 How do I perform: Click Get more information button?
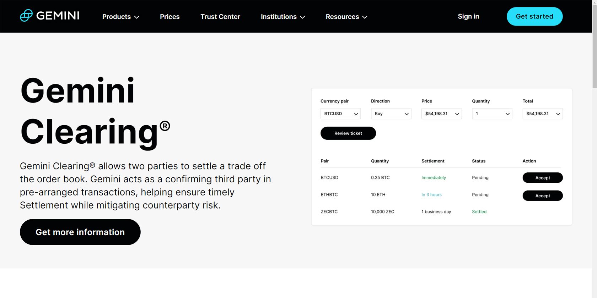tap(80, 232)
